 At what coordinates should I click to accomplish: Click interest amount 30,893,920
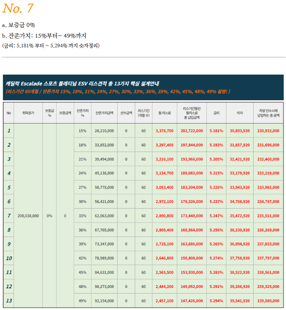(x=240, y=131)
